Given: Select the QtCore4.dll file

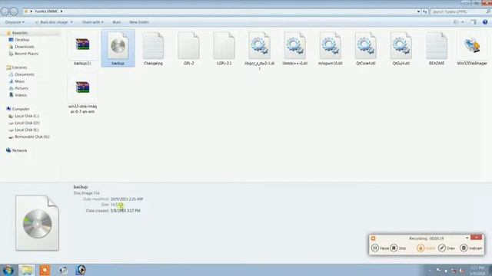Looking at the screenshot, I should (366, 48).
